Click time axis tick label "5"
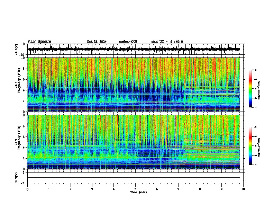The width and height of the screenshot is (274, 212). (x=135, y=189)
